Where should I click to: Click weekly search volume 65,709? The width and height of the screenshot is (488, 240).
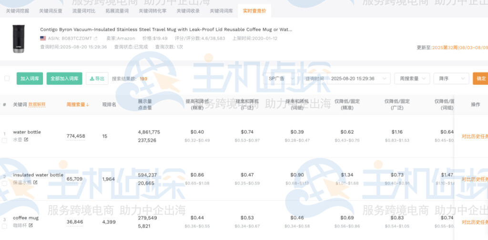click(74, 179)
